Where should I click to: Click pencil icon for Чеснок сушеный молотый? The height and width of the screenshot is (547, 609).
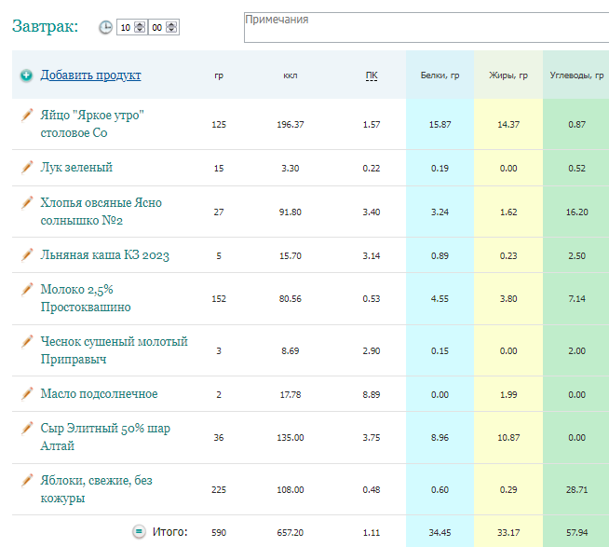point(27,341)
